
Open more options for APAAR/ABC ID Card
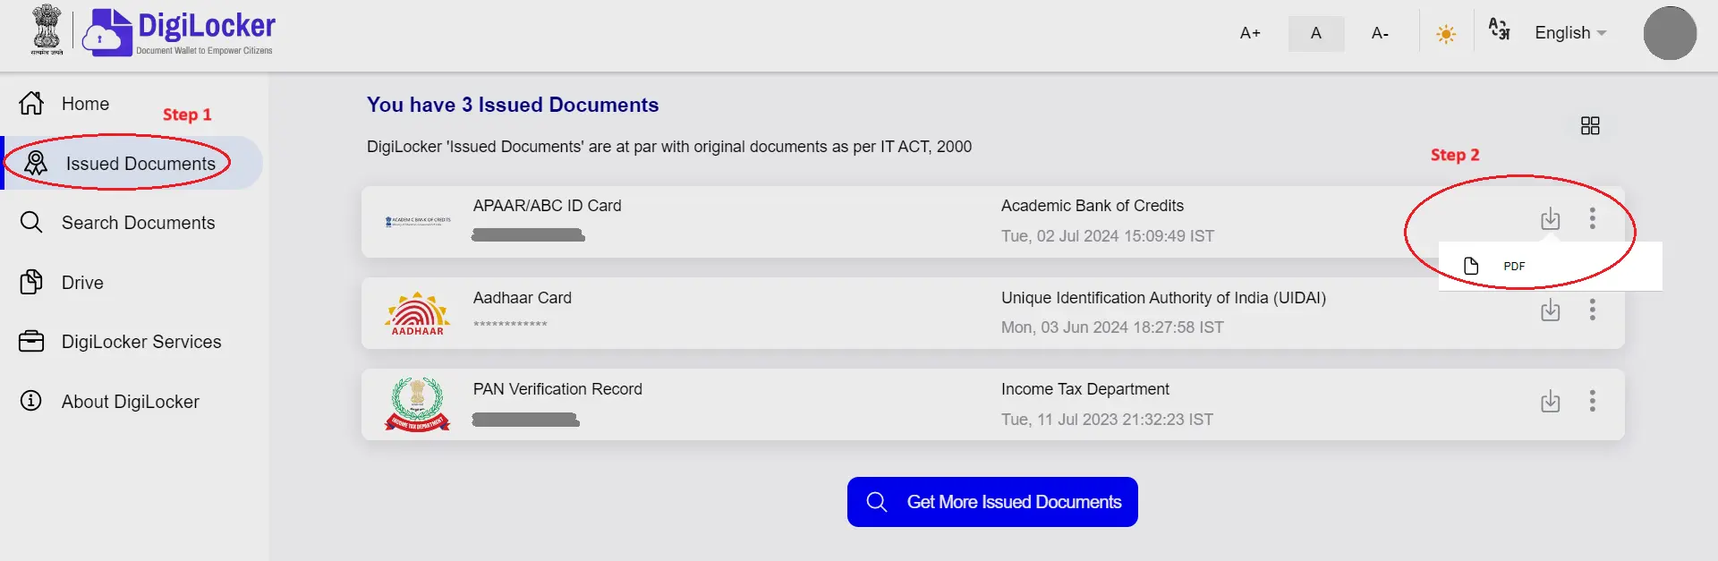(1593, 218)
